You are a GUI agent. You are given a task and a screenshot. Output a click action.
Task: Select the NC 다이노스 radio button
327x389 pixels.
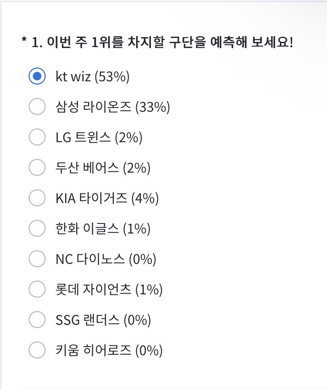click(37, 259)
